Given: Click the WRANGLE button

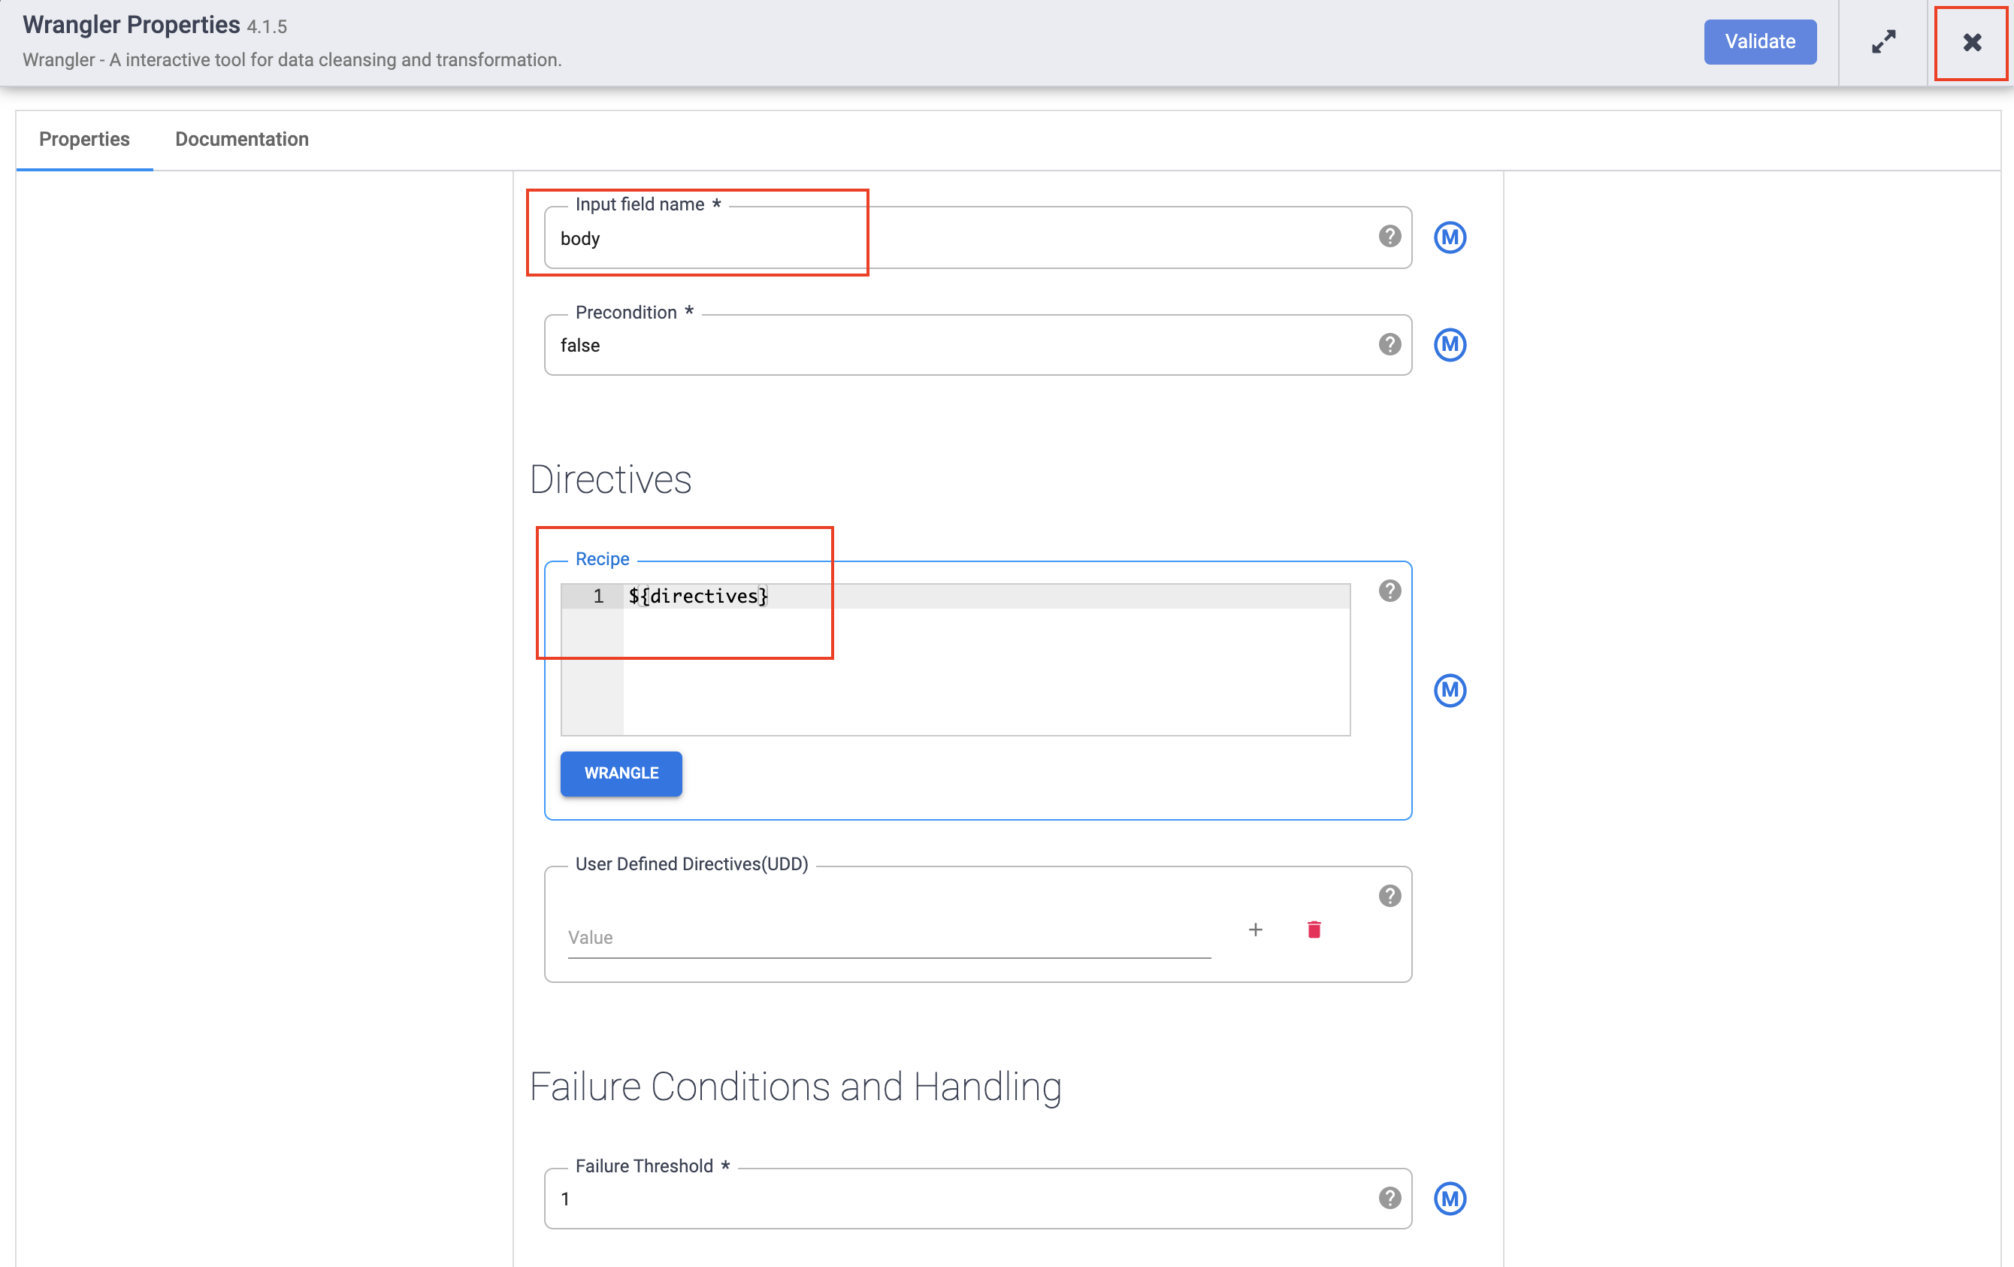Looking at the screenshot, I should [x=621, y=773].
